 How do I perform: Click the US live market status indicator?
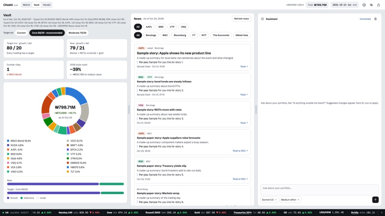coord(15,213)
